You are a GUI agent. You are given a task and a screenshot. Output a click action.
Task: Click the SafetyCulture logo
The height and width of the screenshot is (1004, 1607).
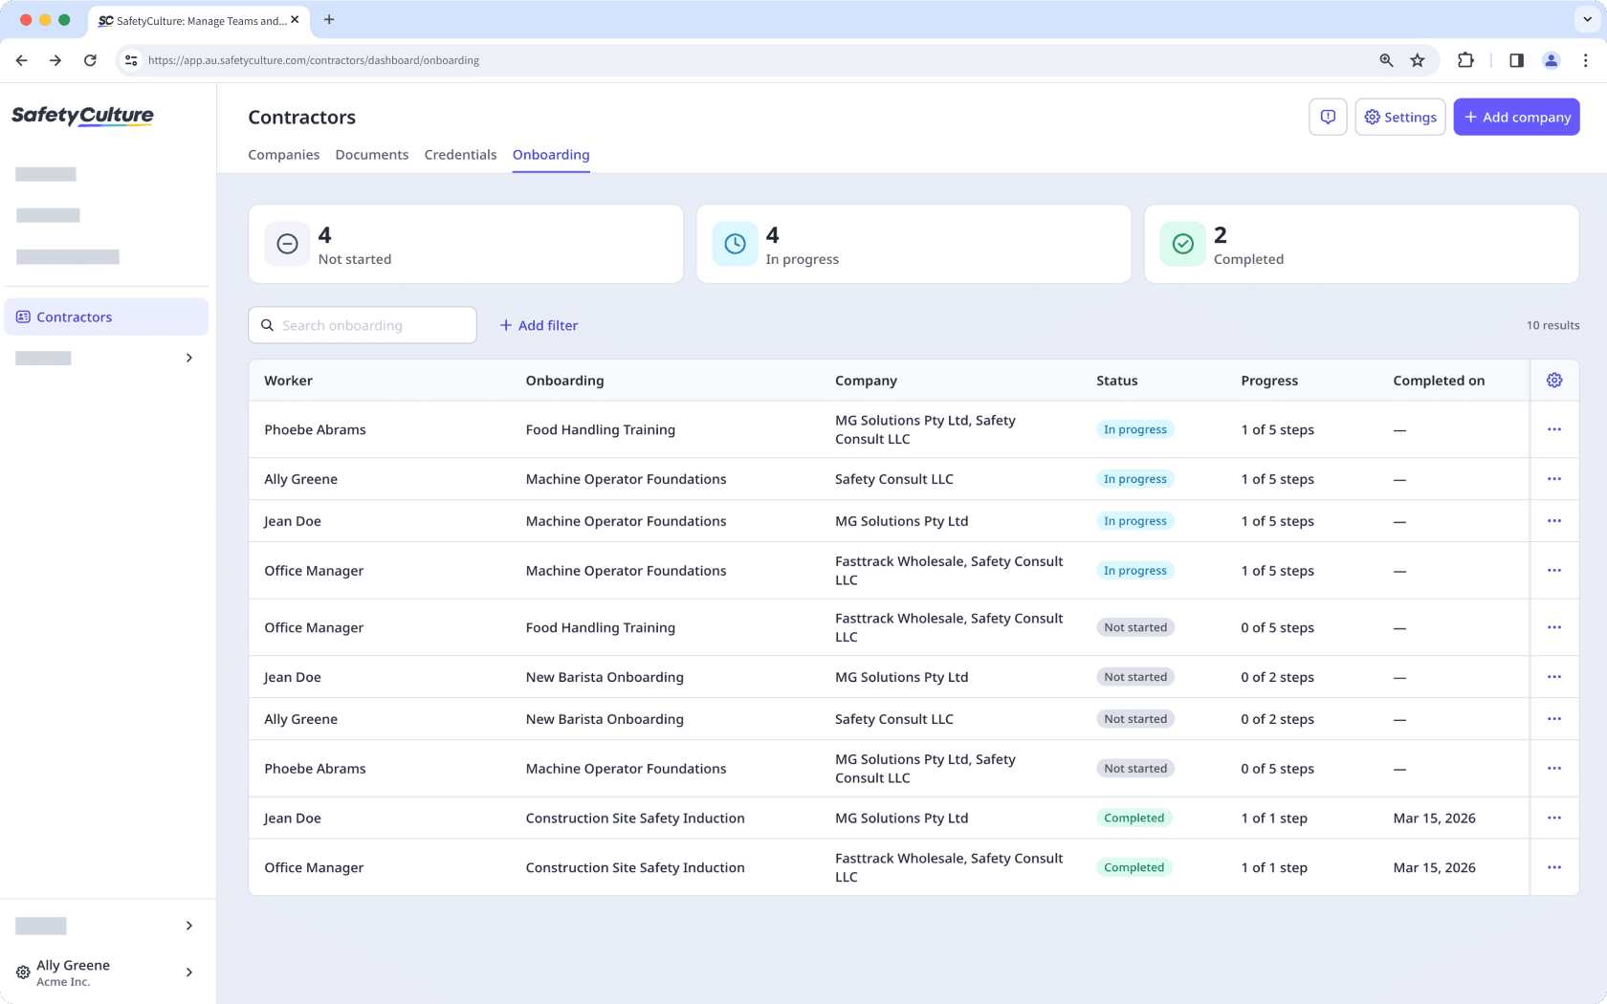[x=82, y=116]
